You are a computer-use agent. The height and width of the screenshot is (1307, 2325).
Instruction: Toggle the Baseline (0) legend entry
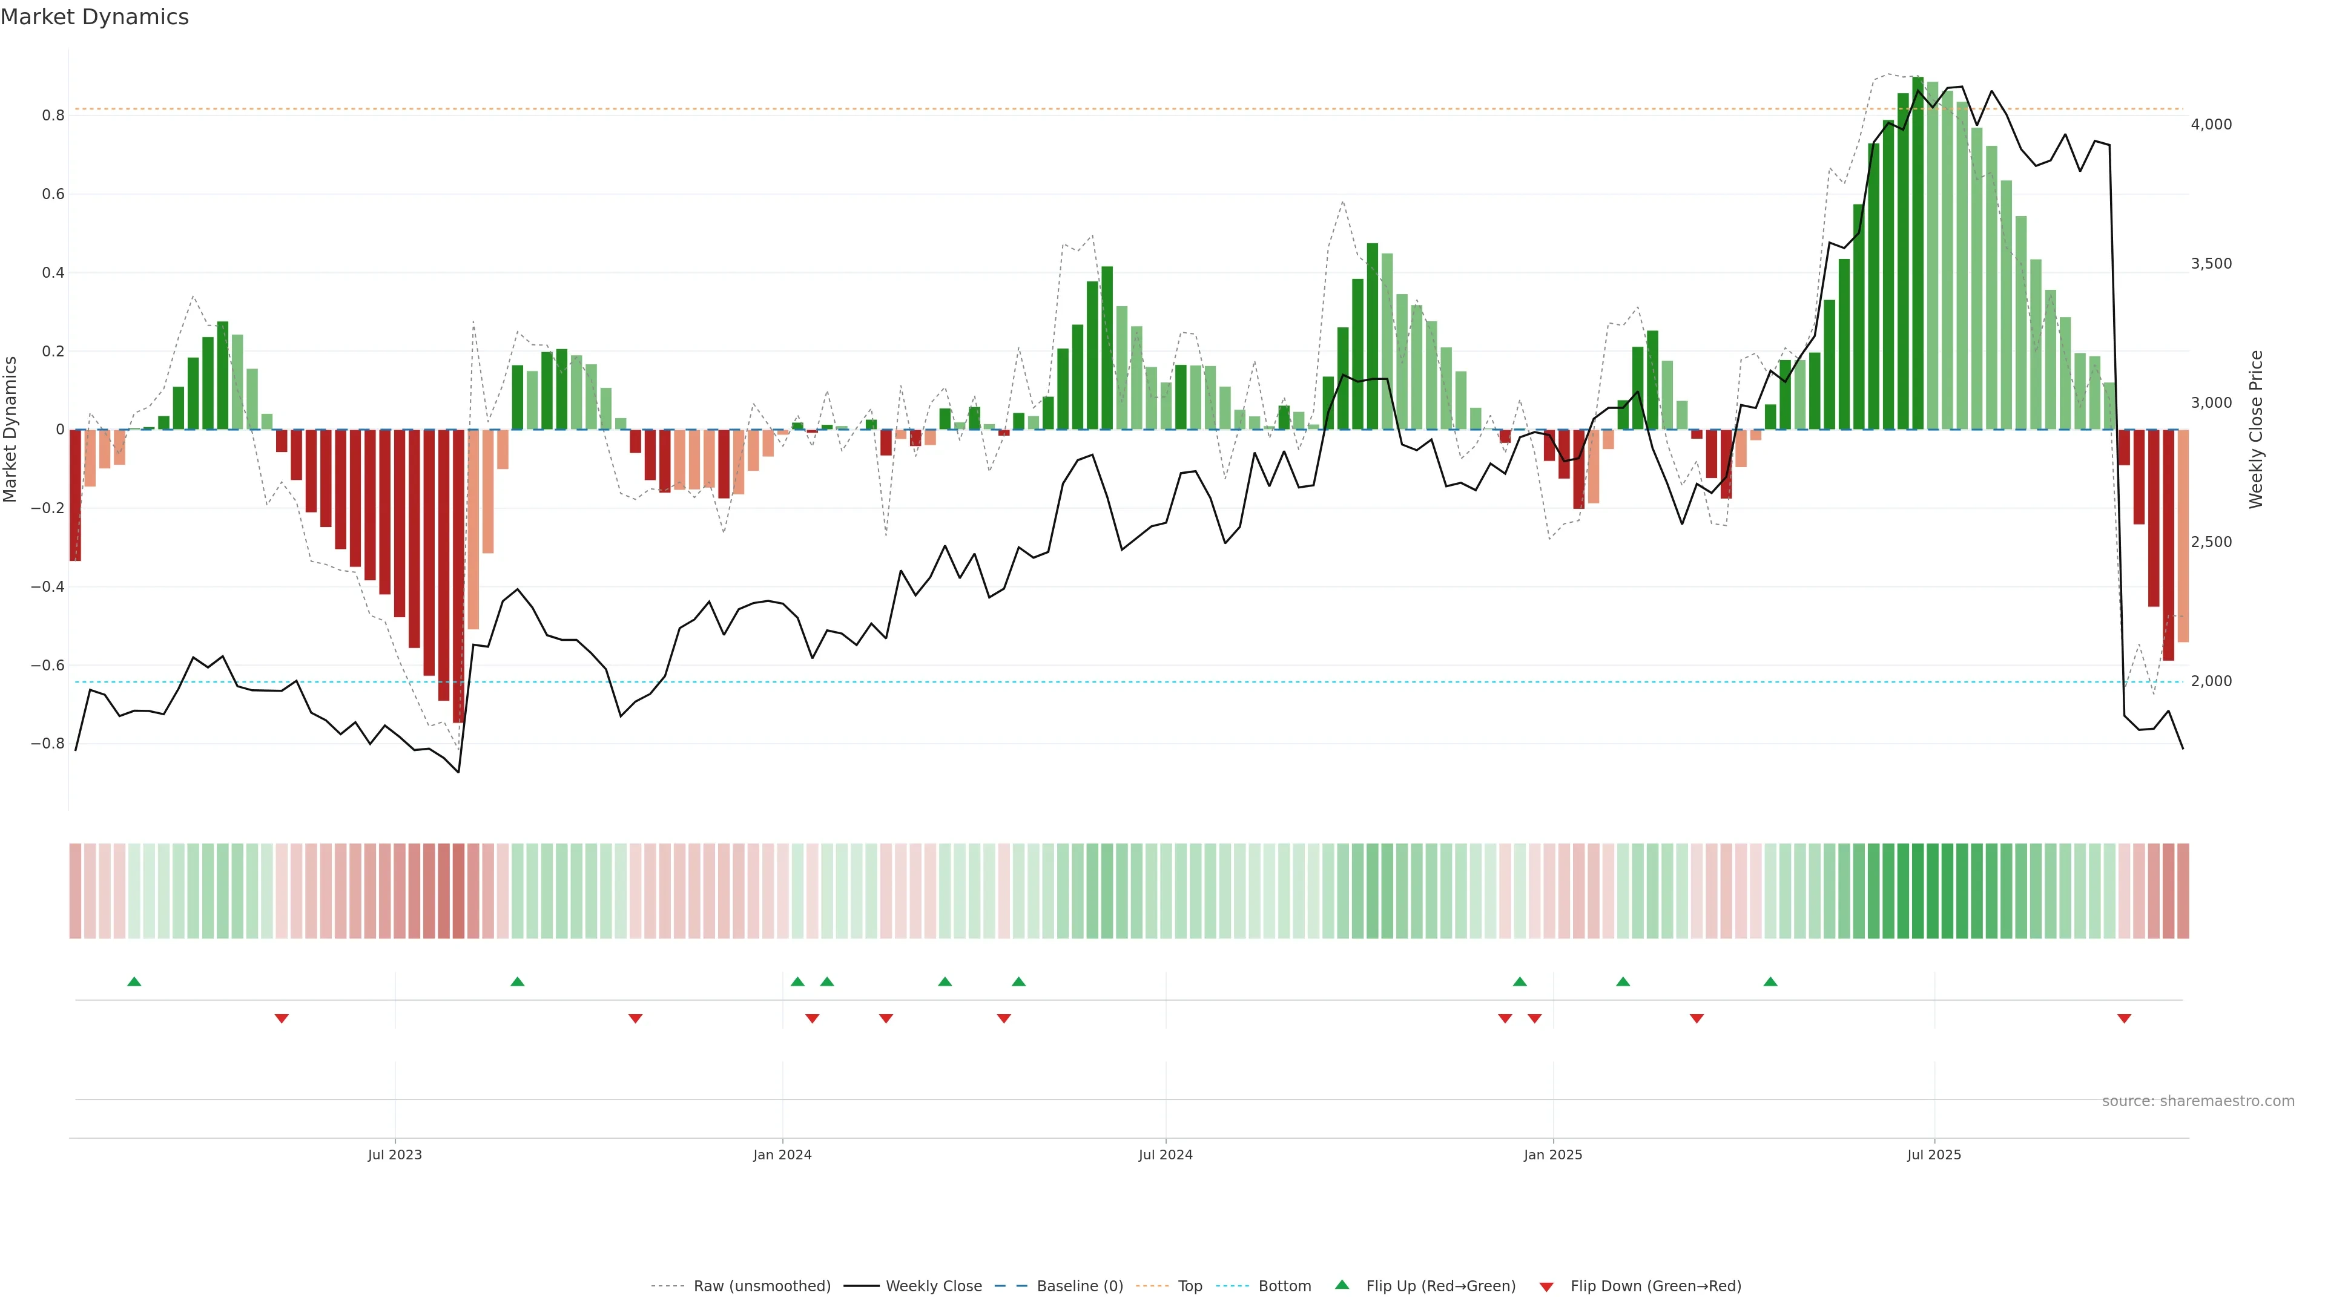tap(1080, 1286)
